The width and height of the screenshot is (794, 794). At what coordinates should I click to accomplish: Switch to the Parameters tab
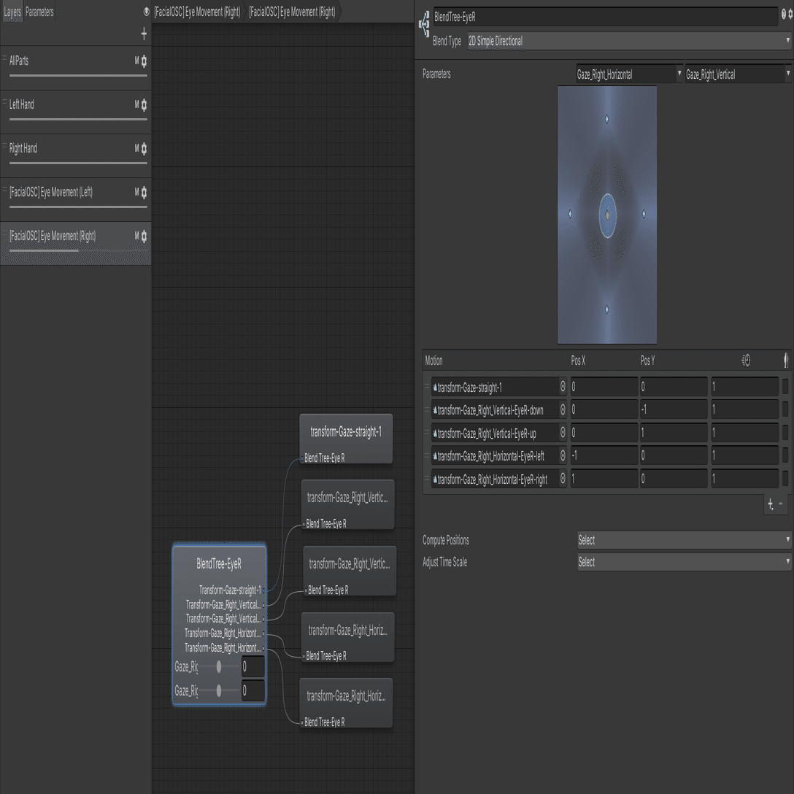(39, 12)
